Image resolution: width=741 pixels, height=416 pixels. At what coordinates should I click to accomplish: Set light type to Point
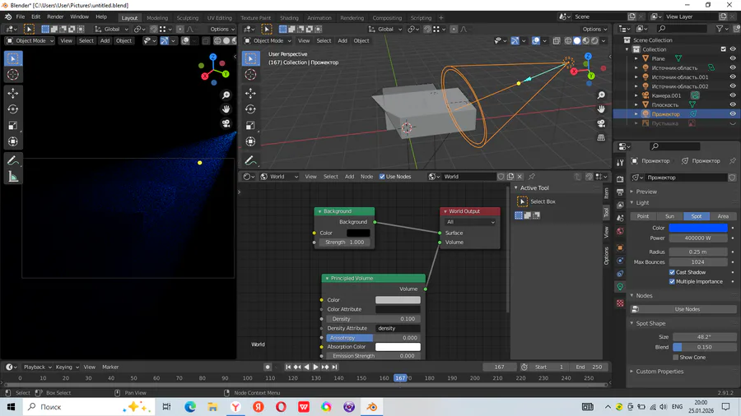click(643, 216)
